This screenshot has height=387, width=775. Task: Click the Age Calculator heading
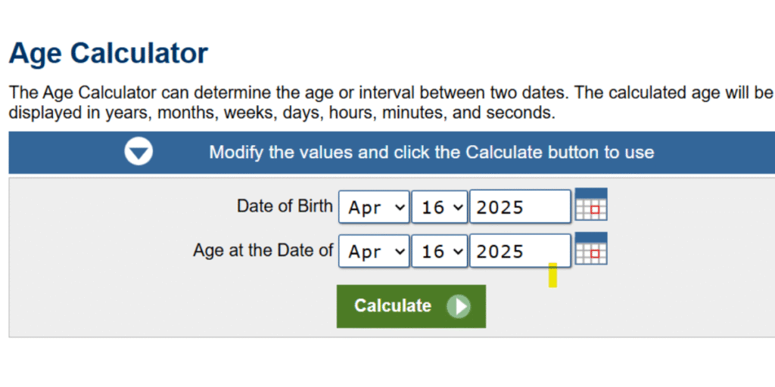tap(108, 54)
